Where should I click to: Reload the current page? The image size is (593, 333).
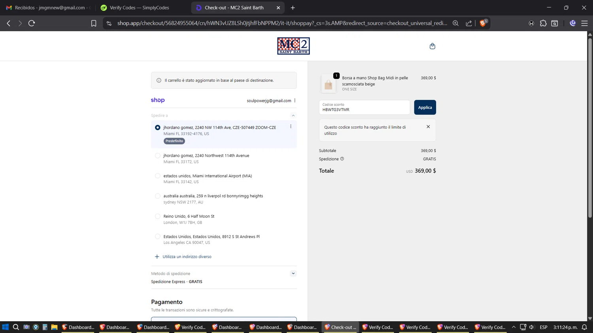tap(32, 23)
